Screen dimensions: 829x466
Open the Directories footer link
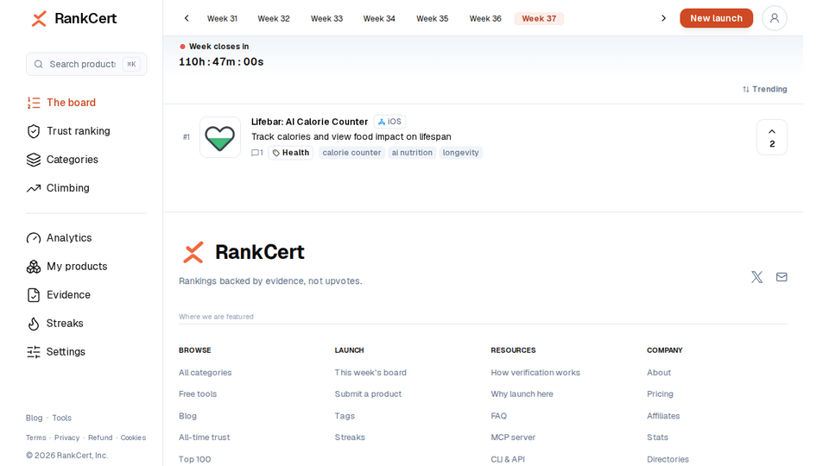668,459
